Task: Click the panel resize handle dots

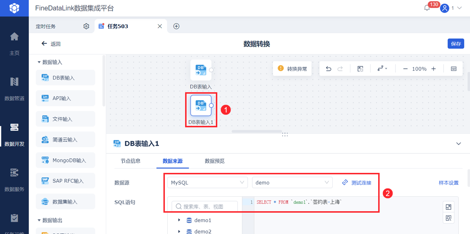Action: click(x=285, y=134)
